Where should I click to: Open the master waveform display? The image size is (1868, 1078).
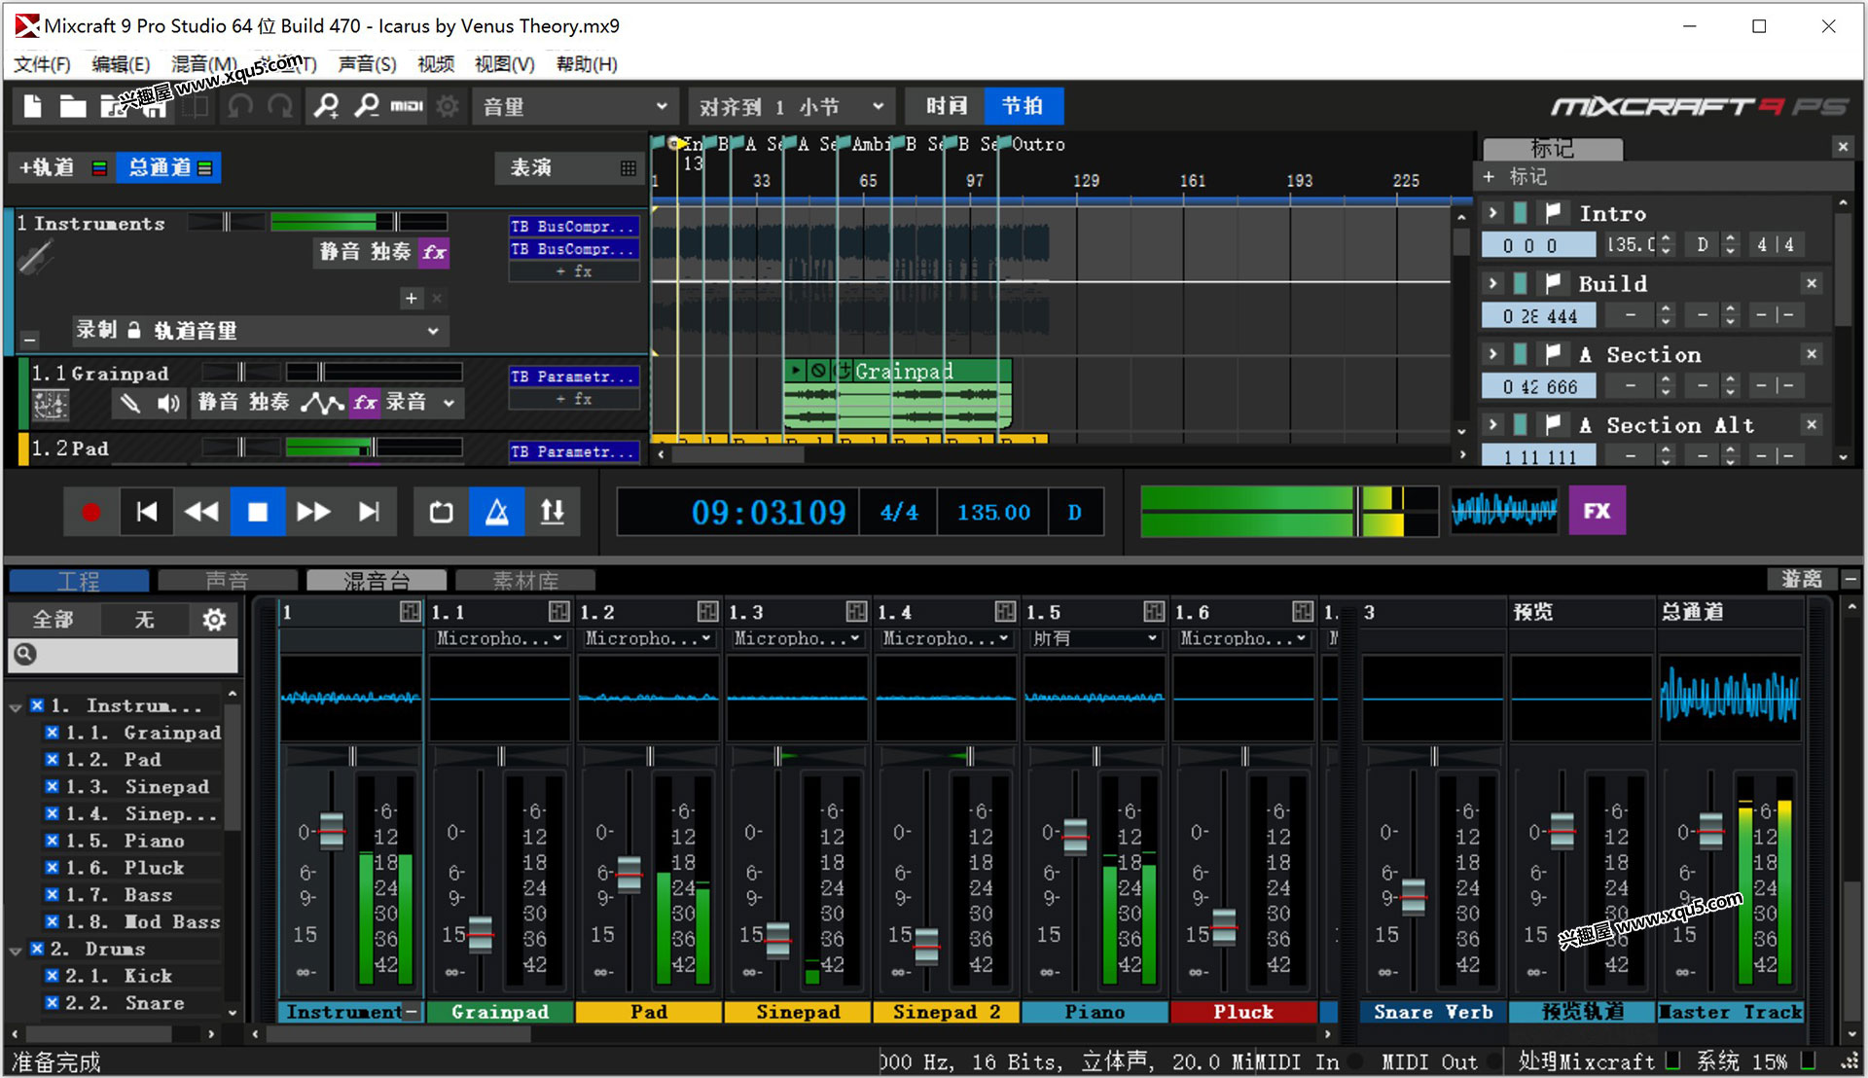[x=1504, y=511]
